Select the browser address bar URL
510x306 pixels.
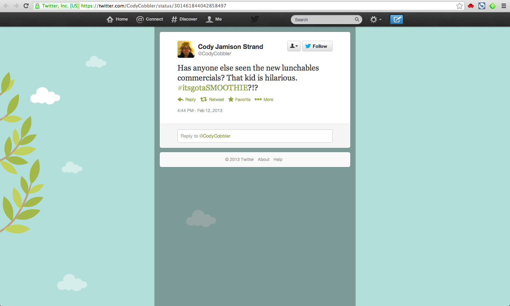(154, 6)
